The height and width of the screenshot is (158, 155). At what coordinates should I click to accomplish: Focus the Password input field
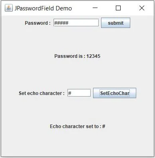[x=76, y=23]
